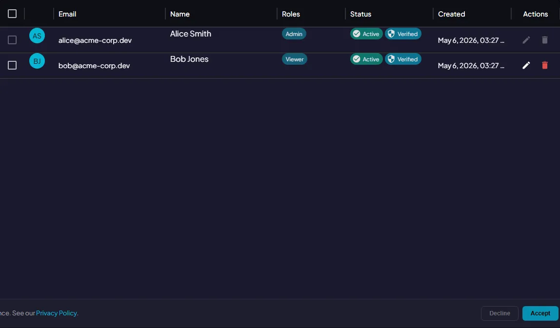Click Alice's Active status badge
This screenshot has height=328, width=560.
[x=366, y=34]
